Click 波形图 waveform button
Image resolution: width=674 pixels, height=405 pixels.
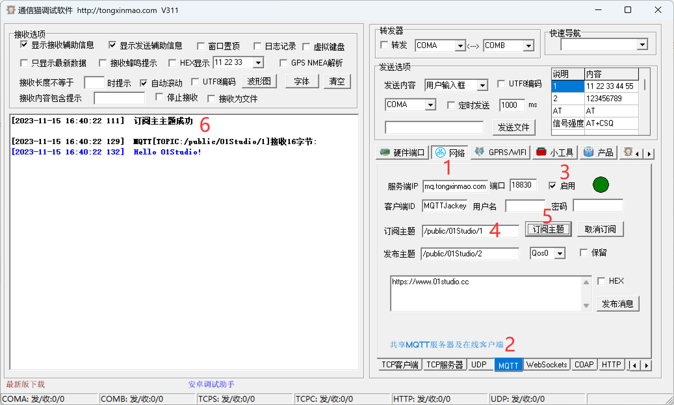click(x=259, y=81)
